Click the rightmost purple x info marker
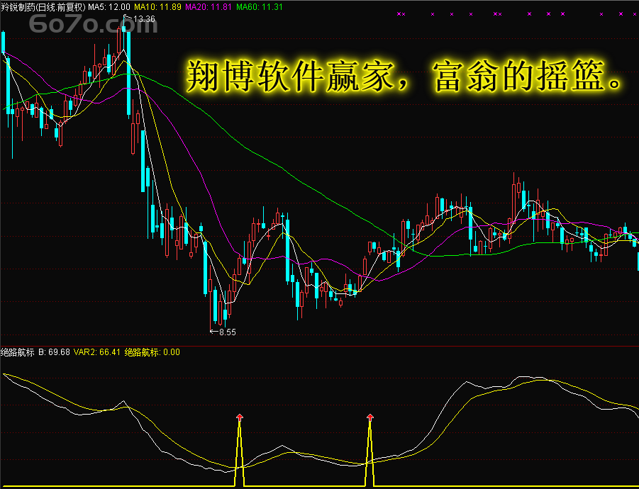639x489 pixels. [634, 14]
